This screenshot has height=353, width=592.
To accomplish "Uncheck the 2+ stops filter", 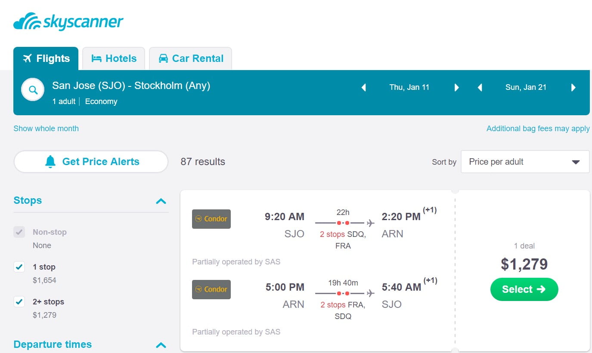I will [x=19, y=302].
